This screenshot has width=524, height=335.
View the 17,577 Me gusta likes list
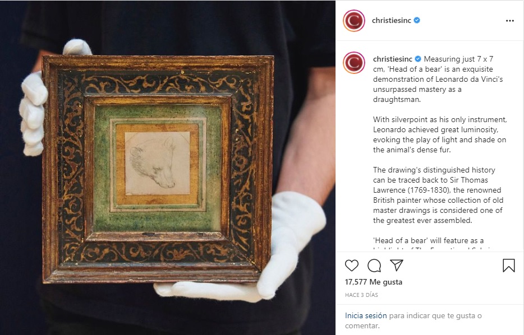[374, 282]
